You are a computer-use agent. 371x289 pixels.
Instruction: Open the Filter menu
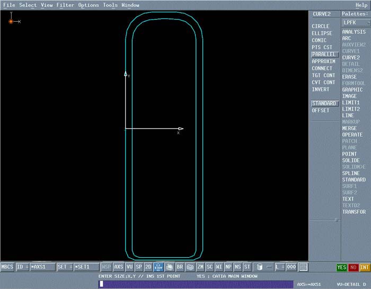click(x=65, y=5)
